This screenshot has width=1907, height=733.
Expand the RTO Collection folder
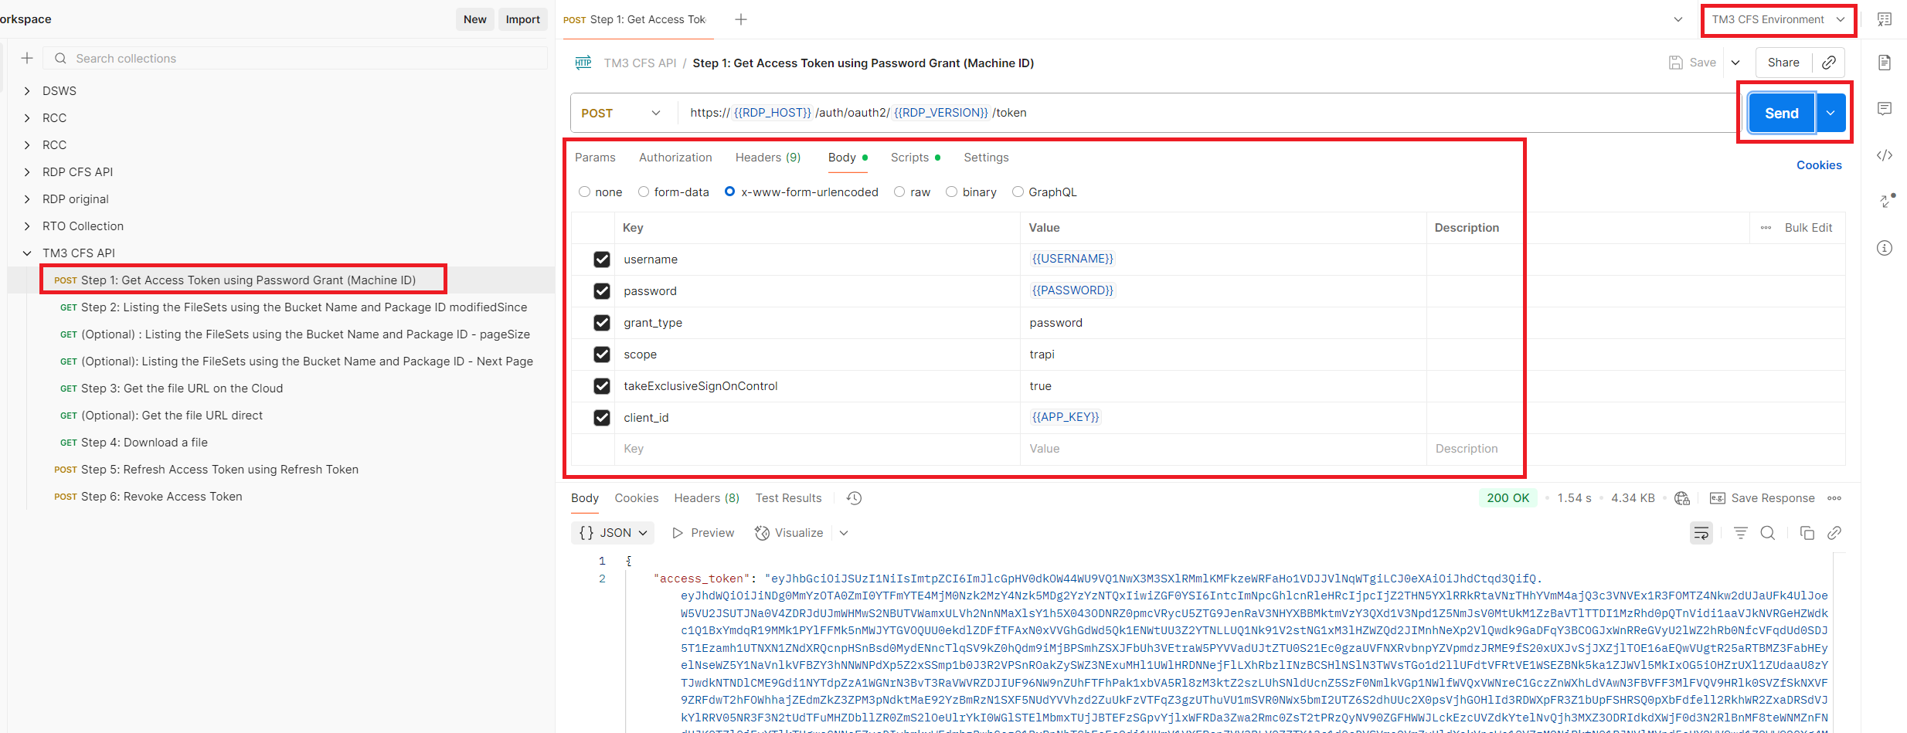click(x=27, y=226)
